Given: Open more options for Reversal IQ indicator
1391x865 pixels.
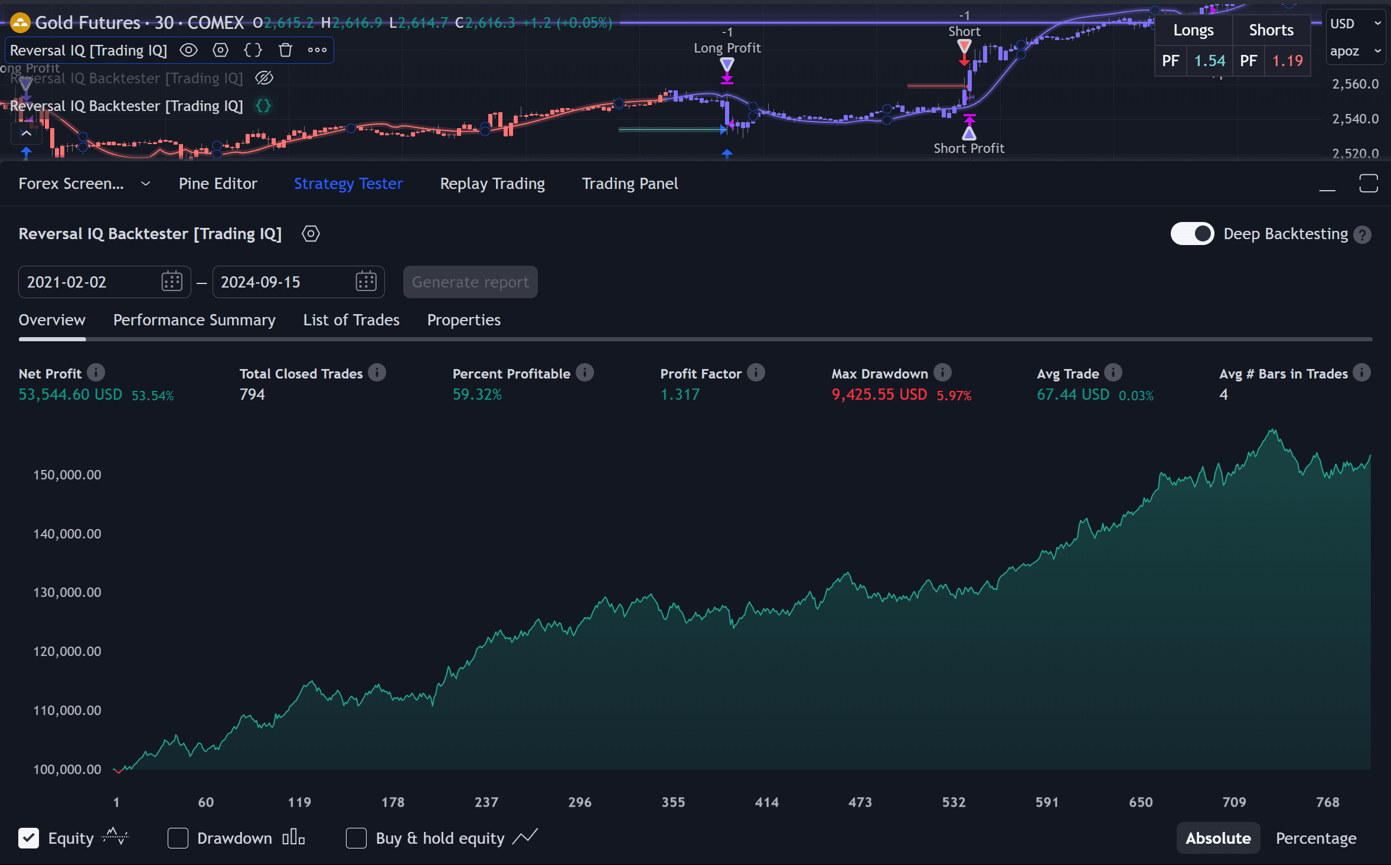Looking at the screenshot, I should pos(317,50).
